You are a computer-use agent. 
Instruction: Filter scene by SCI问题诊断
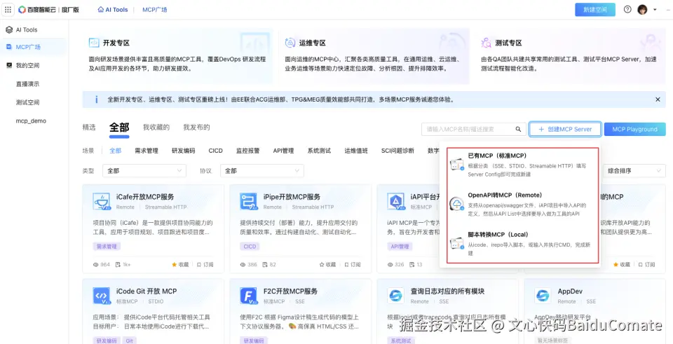coord(397,151)
